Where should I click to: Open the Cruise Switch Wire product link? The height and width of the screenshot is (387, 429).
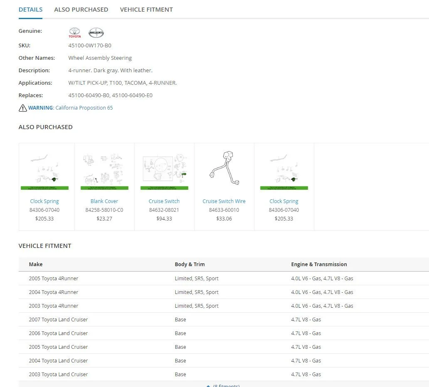(224, 201)
